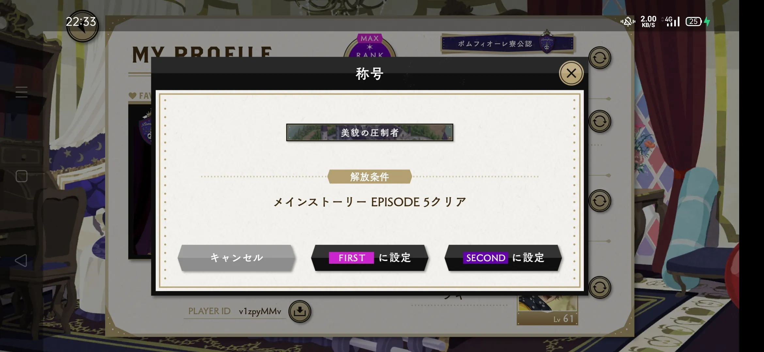
Task: Click the bottom circular refresh arrows icon
Action: pos(600,287)
